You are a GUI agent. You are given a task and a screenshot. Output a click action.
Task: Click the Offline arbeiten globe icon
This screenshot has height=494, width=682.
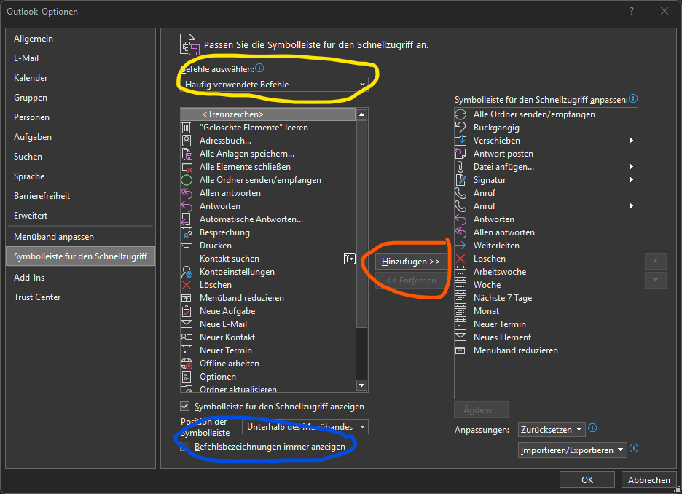pyautogui.click(x=187, y=363)
